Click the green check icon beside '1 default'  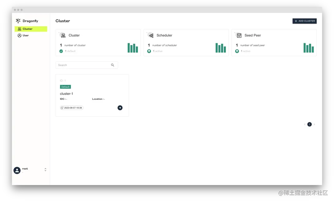pyautogui.click(x=61, y=51)
